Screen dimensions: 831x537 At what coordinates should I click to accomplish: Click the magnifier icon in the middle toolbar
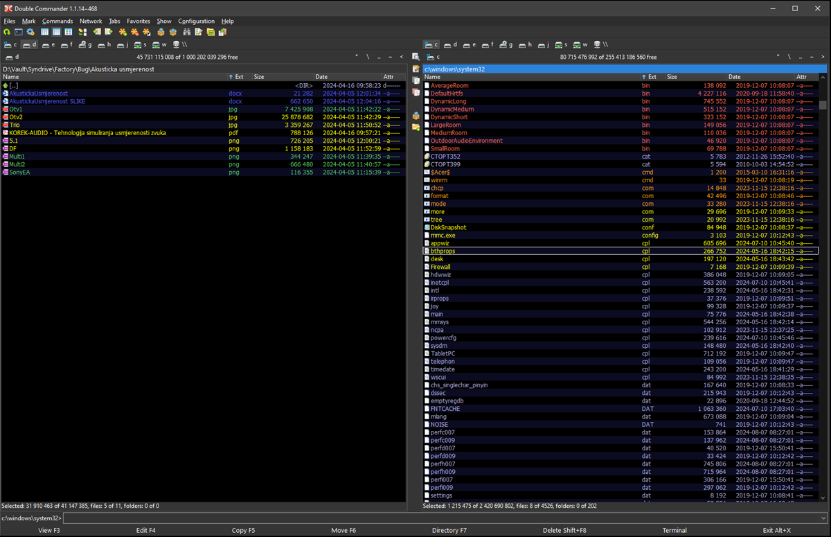tap(415, 57)
